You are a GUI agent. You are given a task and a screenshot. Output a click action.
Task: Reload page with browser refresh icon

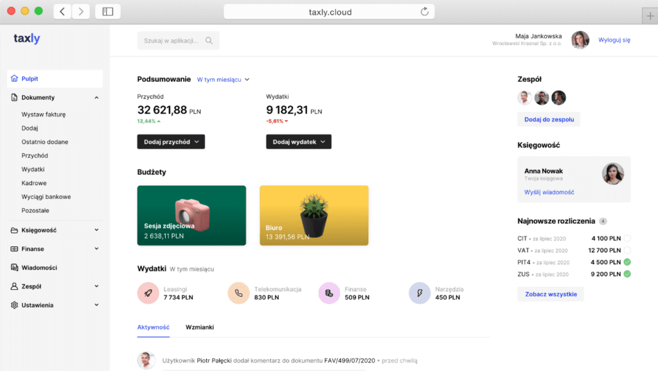[424, 12]
